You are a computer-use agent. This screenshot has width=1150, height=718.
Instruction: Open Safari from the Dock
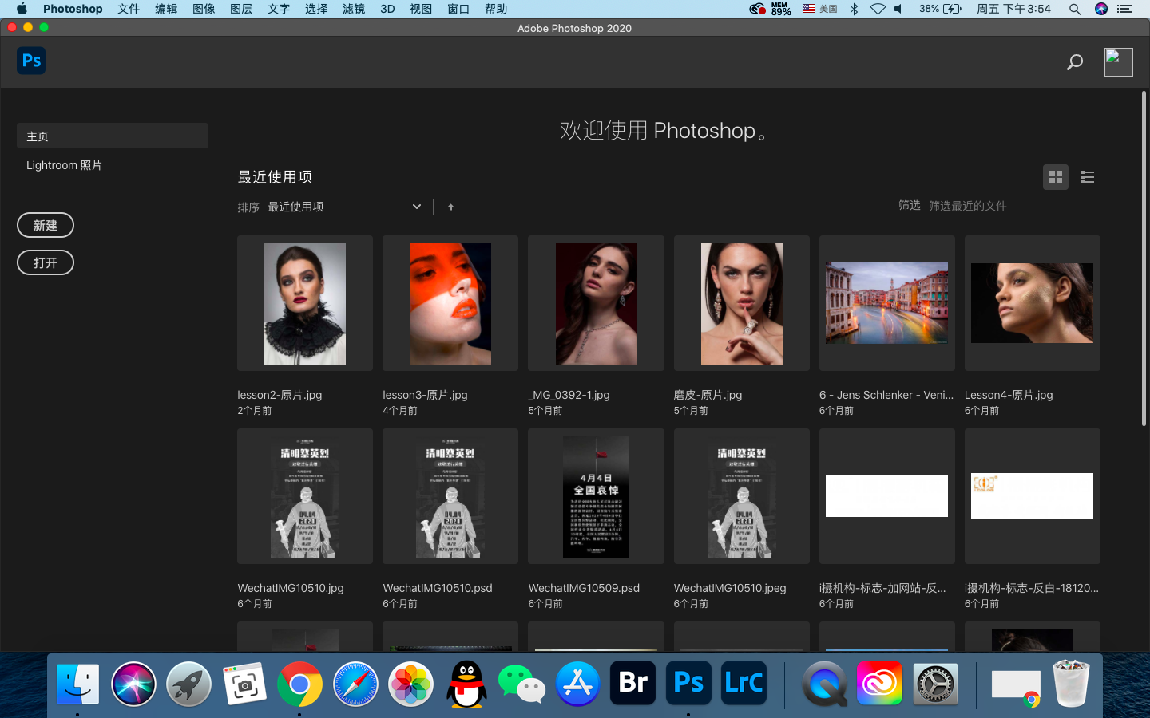tap(355, 684)
